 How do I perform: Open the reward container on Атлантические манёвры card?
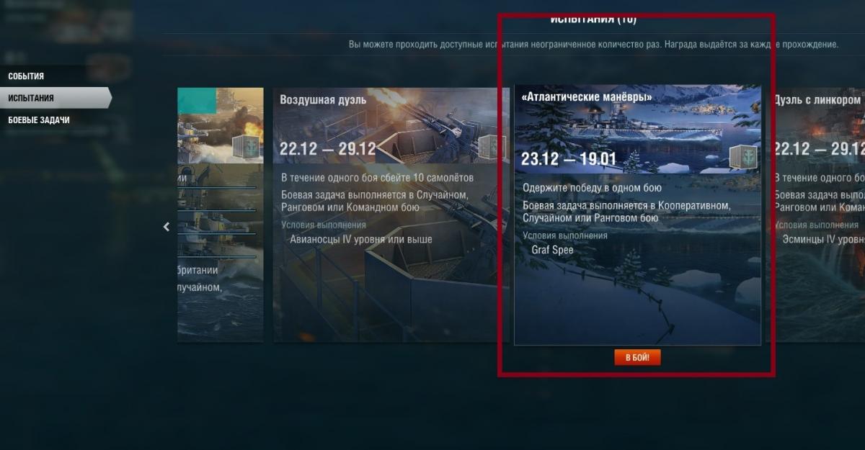(743, 158)
